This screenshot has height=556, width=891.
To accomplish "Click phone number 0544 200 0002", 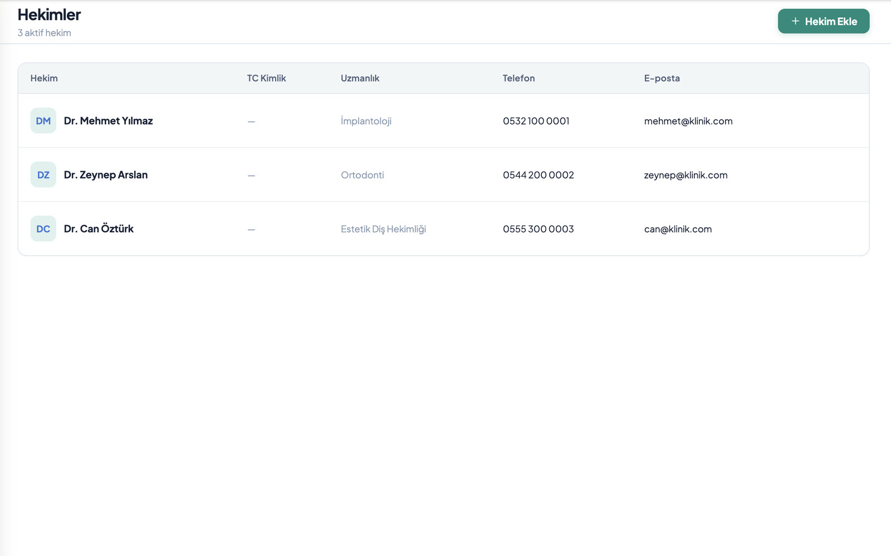I will [538, 175].
